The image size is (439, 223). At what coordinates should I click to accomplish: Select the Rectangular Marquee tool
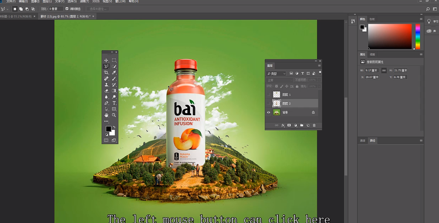[x=114, y=60]
